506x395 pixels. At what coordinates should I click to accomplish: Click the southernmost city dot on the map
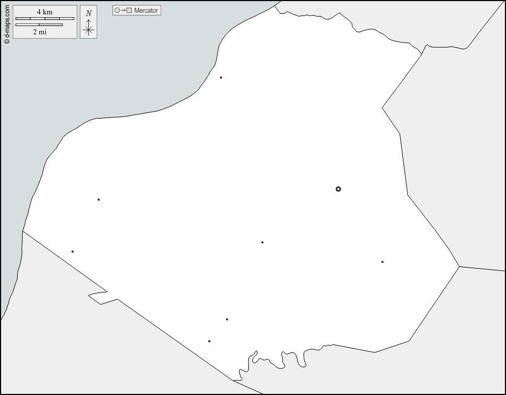(209, 341)
